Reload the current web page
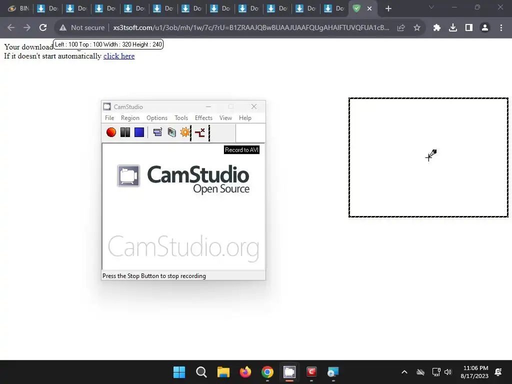Image resolution: width=512 pixels, height=384 pixels. [x=43, y=28]
